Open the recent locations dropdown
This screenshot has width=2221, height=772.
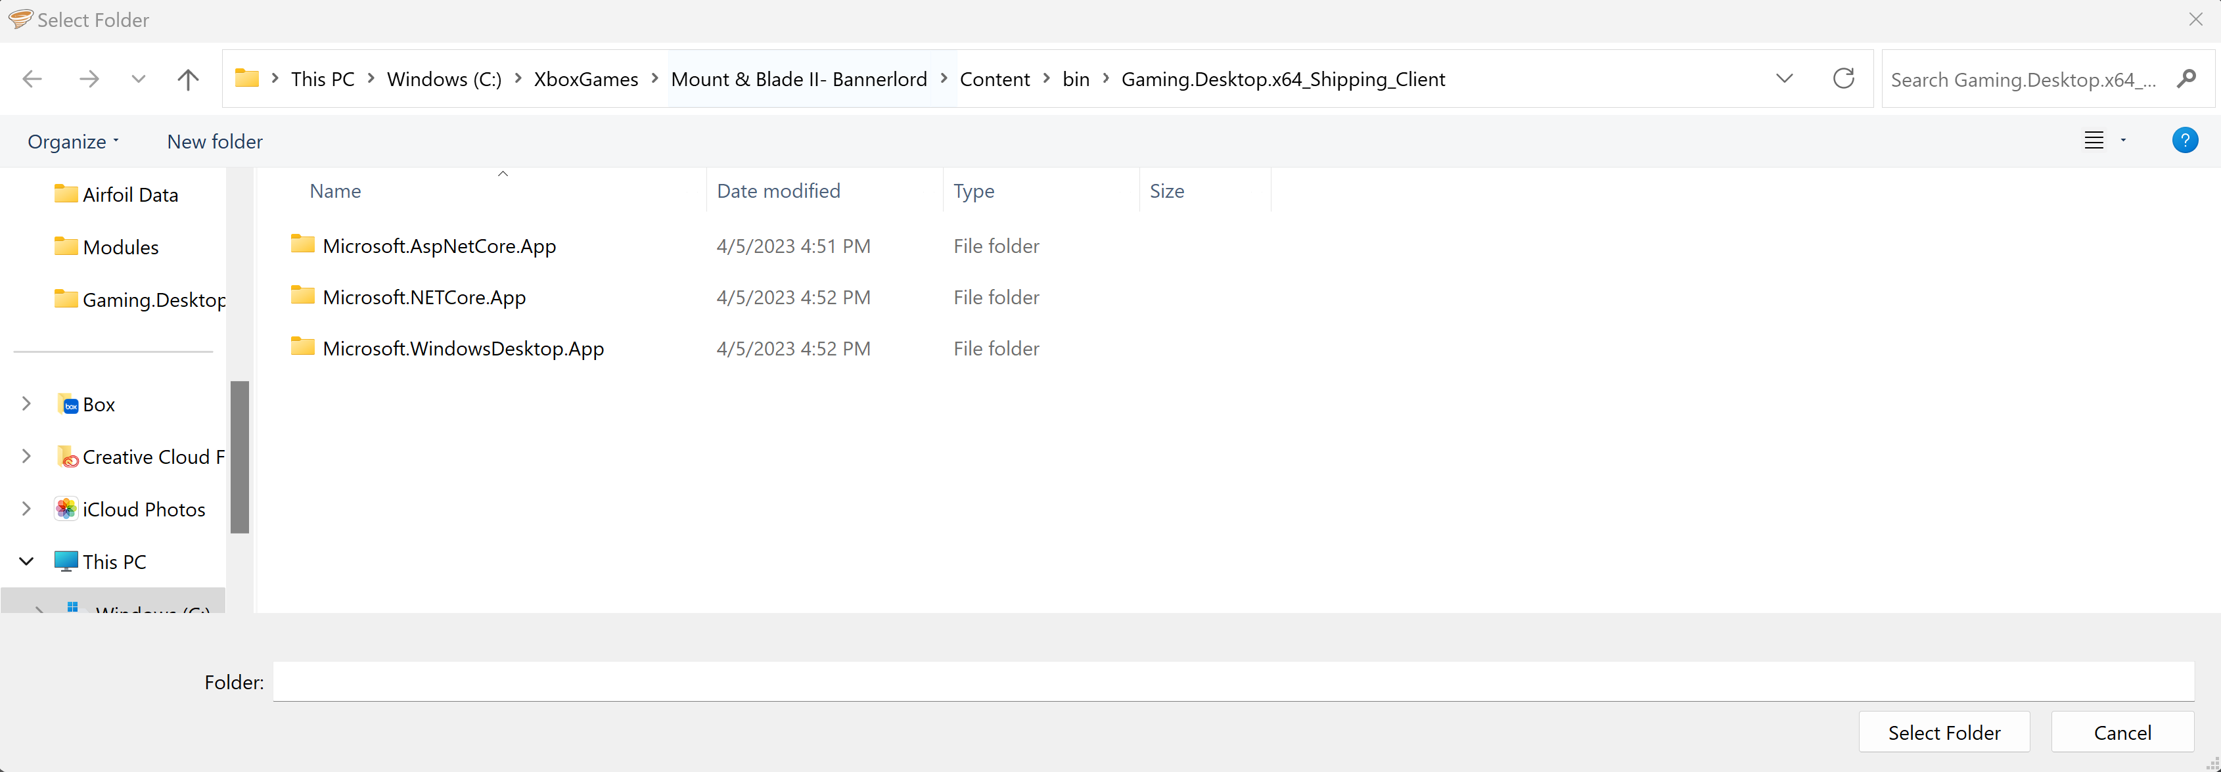click(138, 78)
